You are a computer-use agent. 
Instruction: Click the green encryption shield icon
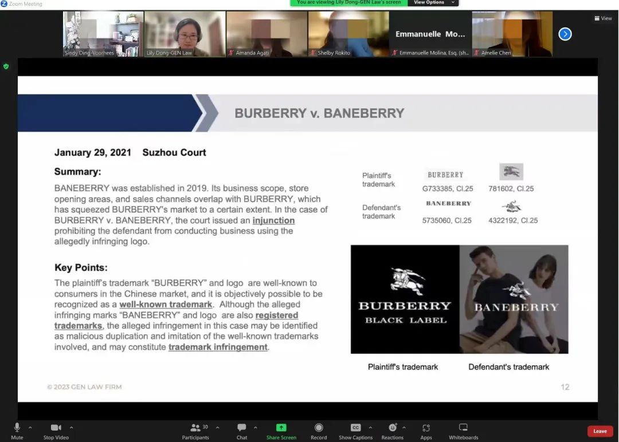click(x=6, y=66)
